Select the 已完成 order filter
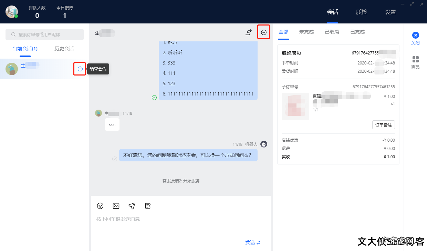The height and width of the screenshot is (251, 427). point(357,31)
